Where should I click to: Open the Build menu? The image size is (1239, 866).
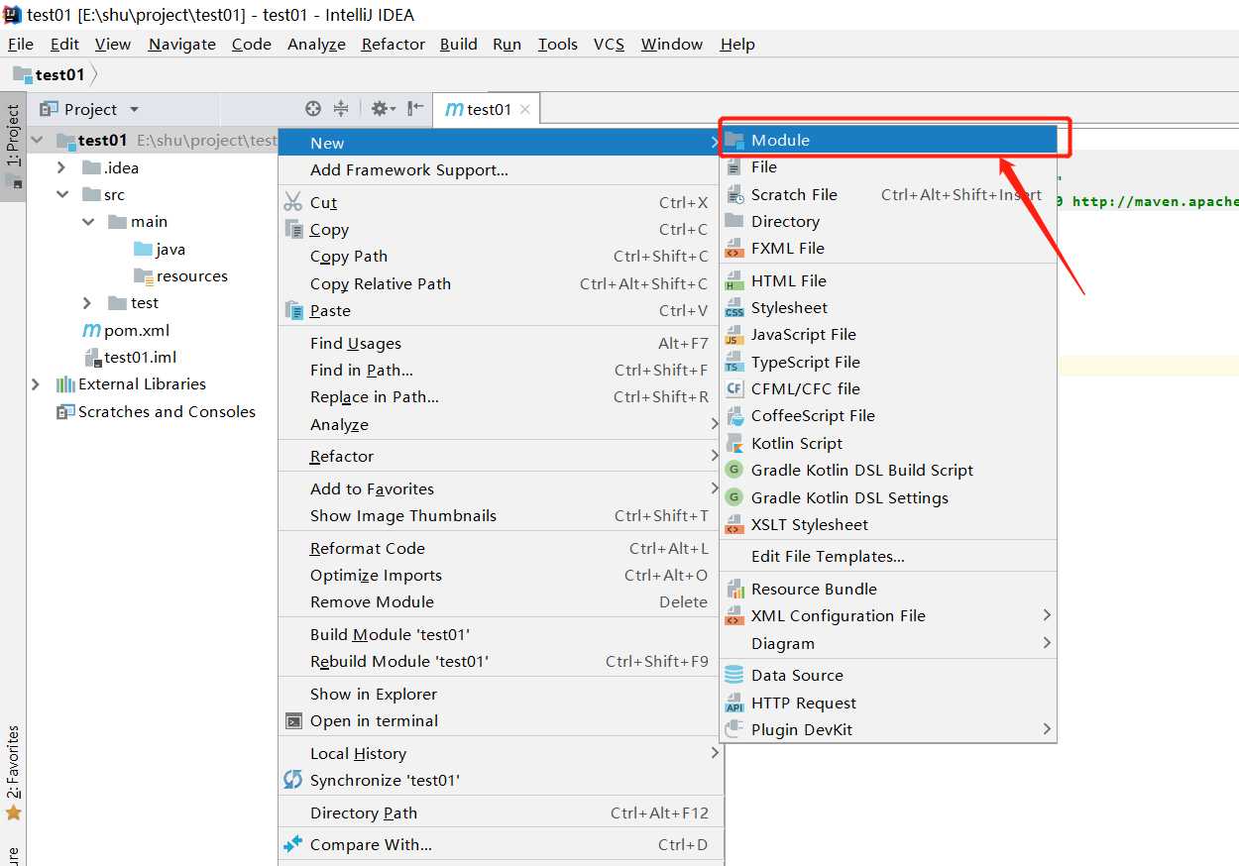[x=459, y=44]
